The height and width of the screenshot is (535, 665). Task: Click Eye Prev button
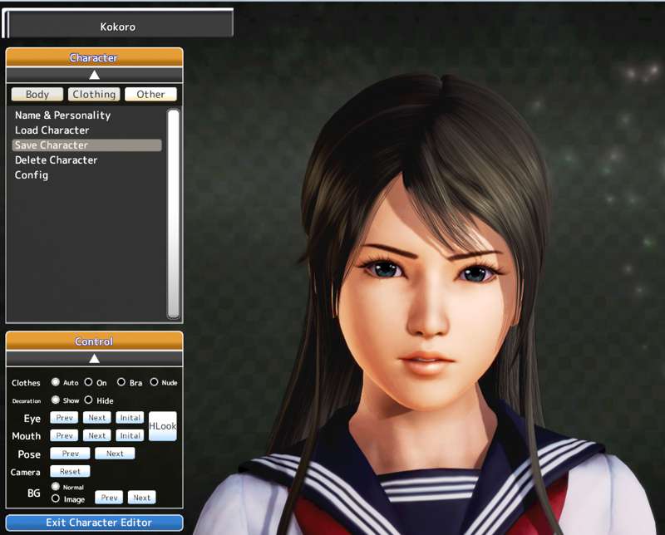64,418
